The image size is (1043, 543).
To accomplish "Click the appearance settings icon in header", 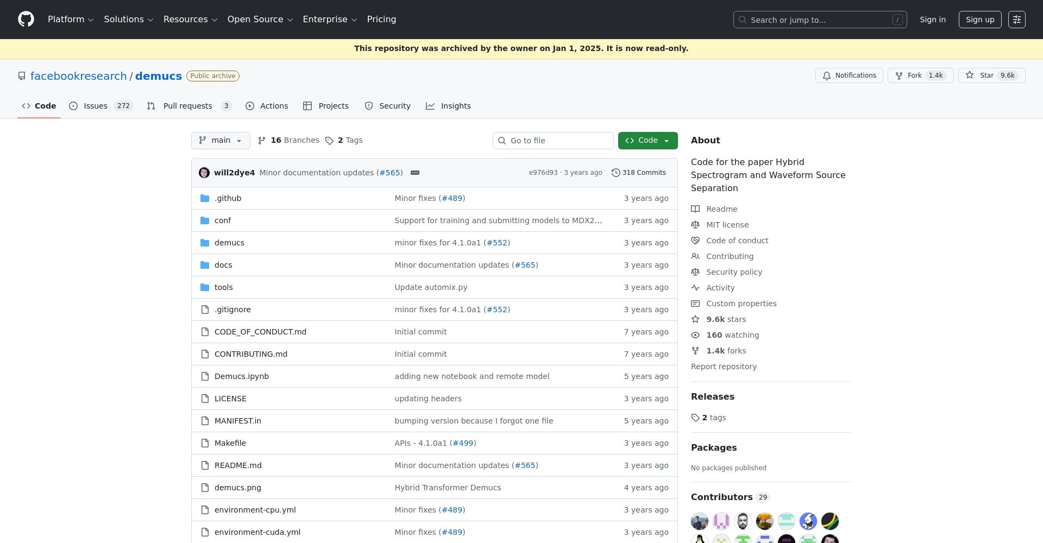I will click(1016, 20).
